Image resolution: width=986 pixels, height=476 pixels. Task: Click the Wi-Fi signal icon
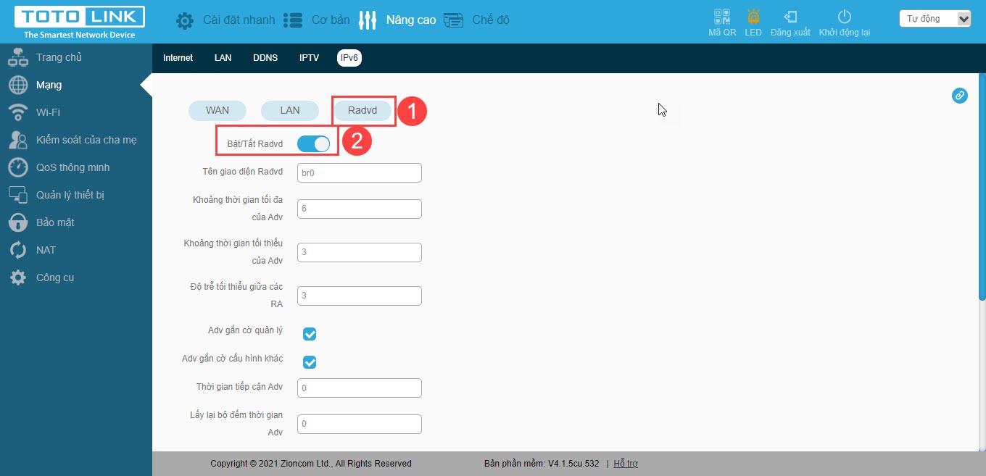18,112
